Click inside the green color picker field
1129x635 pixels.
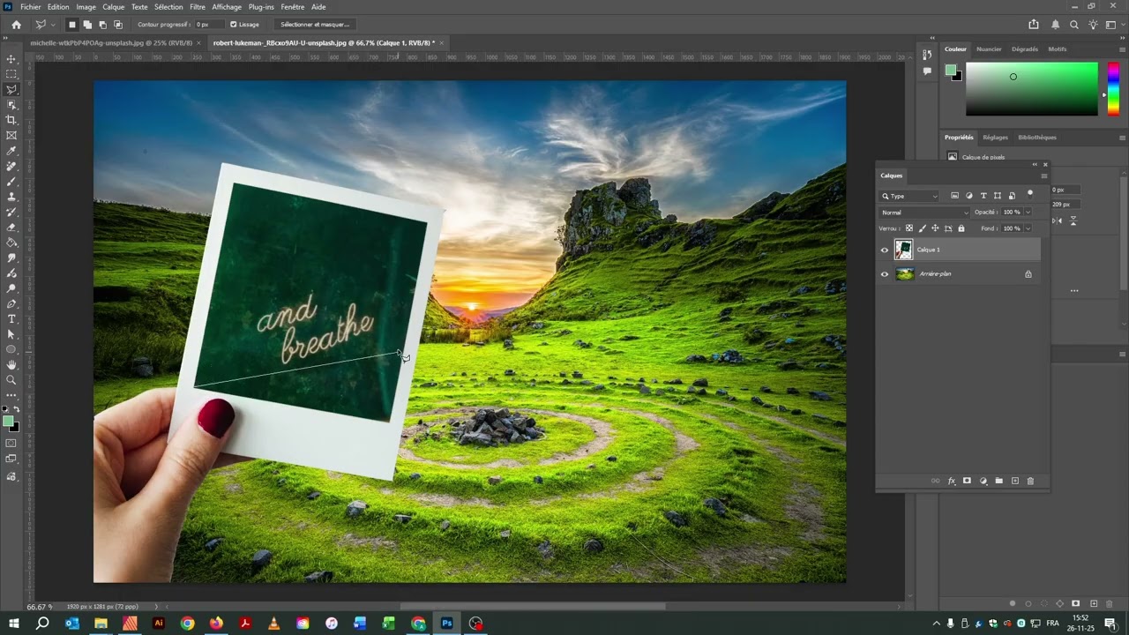click(1031, 88)
